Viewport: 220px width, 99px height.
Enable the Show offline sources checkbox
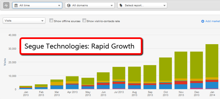(x=51, y=21)
